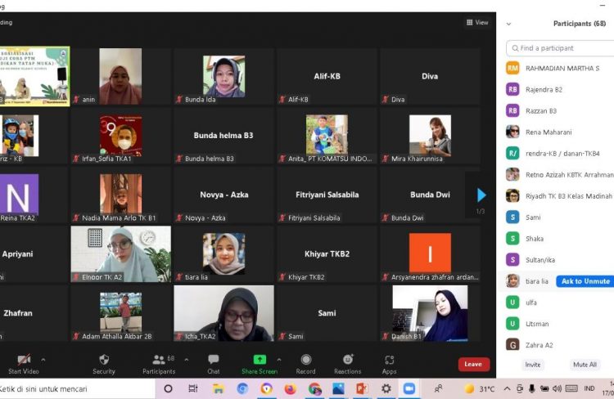Screen dimensions: 614x399
Task: Click the Start Video camera icon
Action: point(24,359)
